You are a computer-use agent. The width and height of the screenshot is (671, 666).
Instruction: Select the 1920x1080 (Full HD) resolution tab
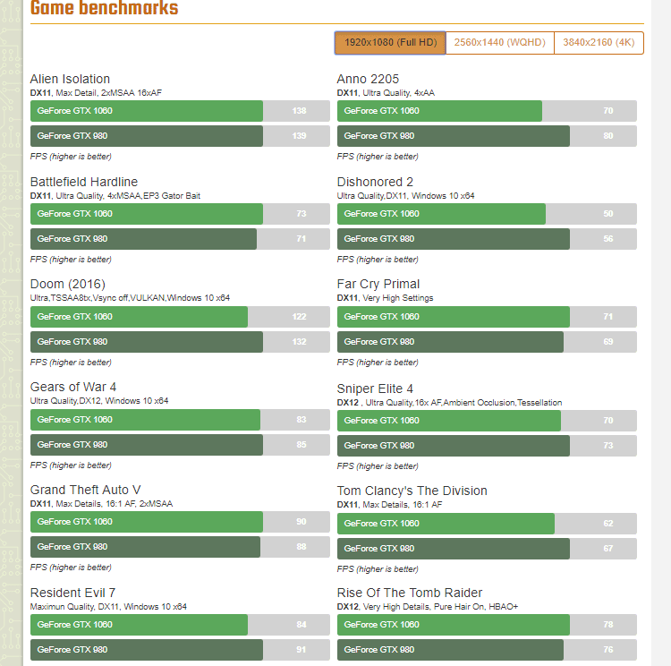click(x=390, y=43)
